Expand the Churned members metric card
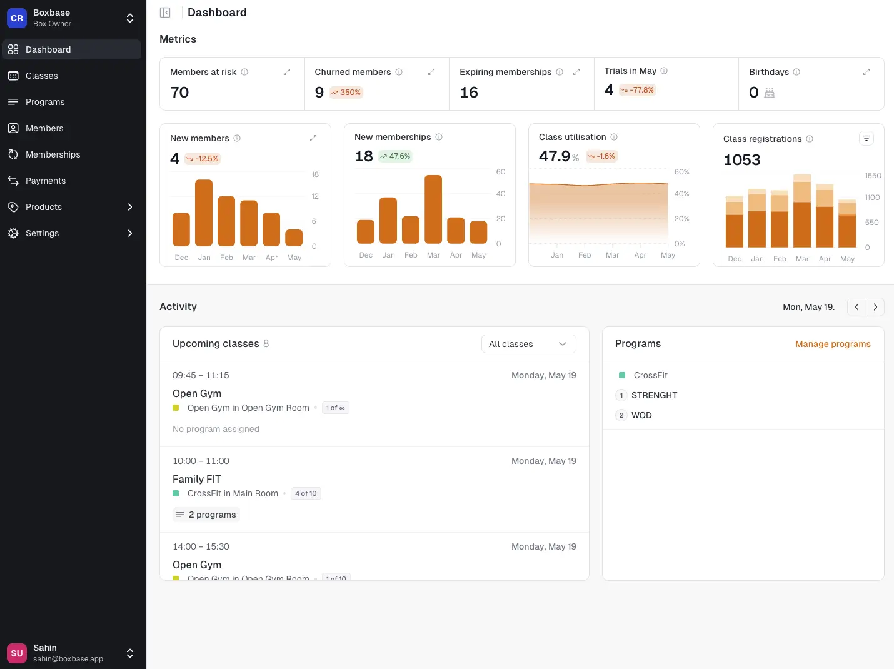 [431, 72]
